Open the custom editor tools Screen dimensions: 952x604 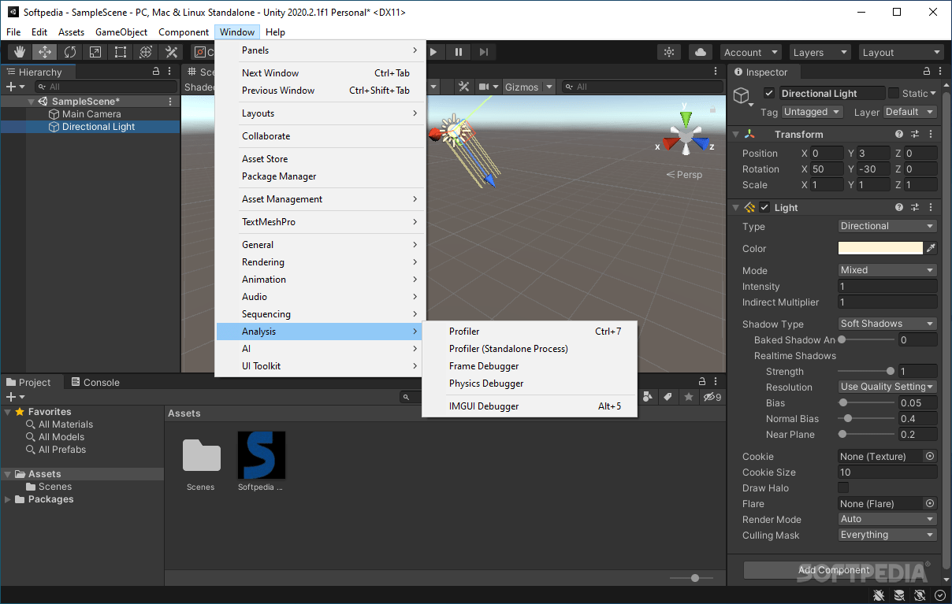(171, 52)
